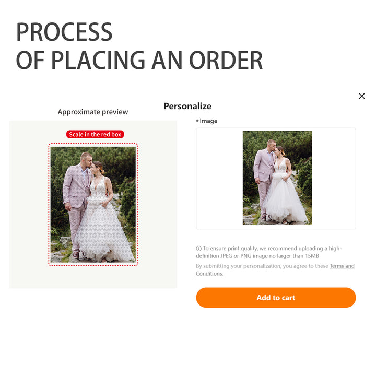Viewport: 376px width, 376px height.
Task: Open the Terms and Conditions link
Action: pos(275,270)
